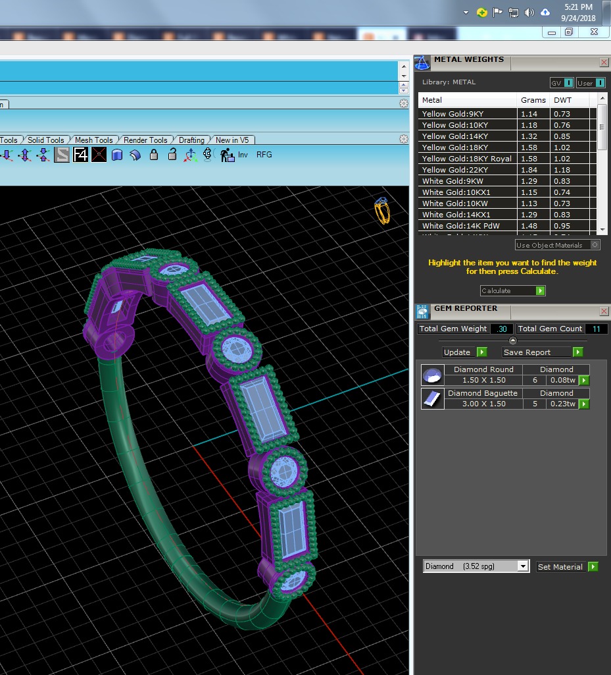This screenshot has width=611, height=675.
Task: Switch to Solid Tools tab
Action: tap(45, 140)
